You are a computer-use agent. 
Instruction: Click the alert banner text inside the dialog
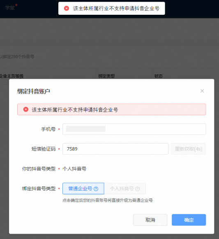(75, 109)
